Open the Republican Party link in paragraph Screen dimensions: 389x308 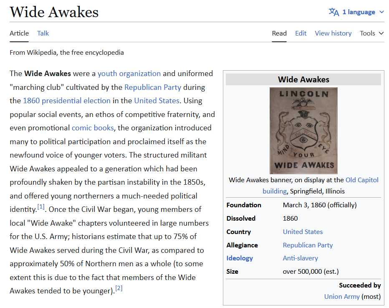click(153, 87)
